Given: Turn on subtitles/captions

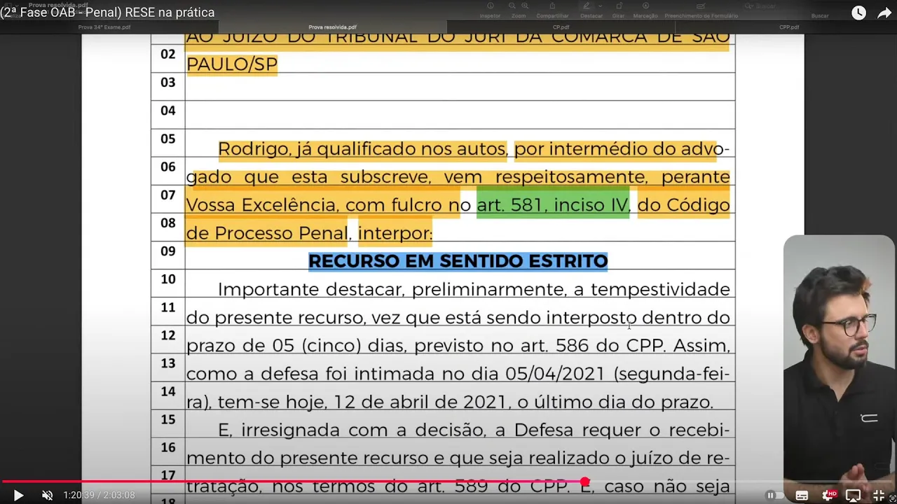Looking at the screenshot, I should pyautogui.click(x=802, y=495).
